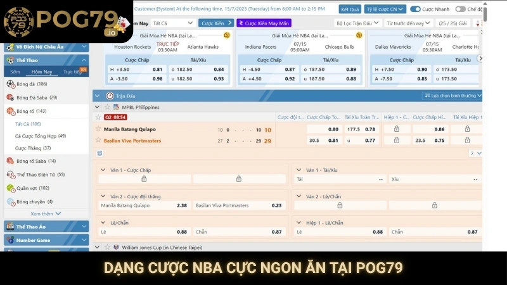Collapse the Thể Thao sidebar section

tap(84, 60)
